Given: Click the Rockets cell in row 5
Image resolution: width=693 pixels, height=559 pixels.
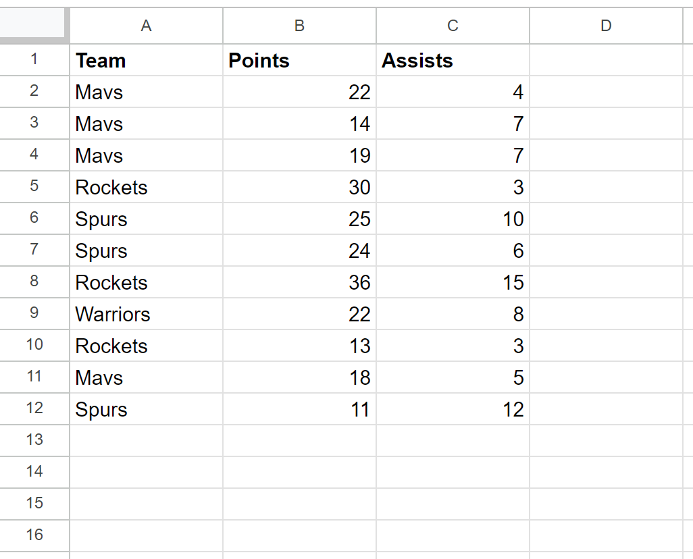Looking at the screenshot, I should point(147,187).
